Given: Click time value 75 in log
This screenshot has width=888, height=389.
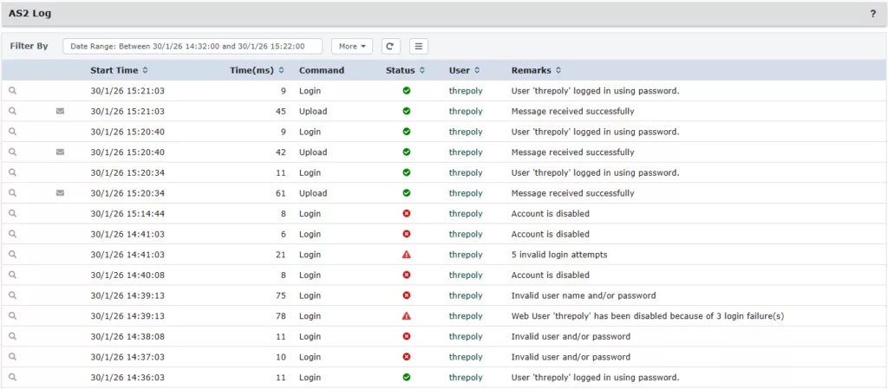Looking at the screenshot, I should point(281,295).
